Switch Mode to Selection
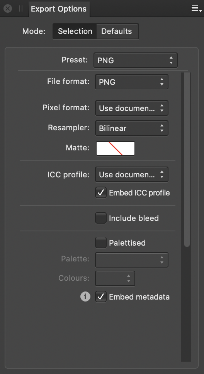Screen dimensions: 204x374 (x=75, y=31)
